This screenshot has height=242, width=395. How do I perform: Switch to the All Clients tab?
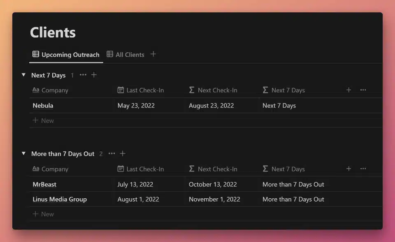point(125,54)
